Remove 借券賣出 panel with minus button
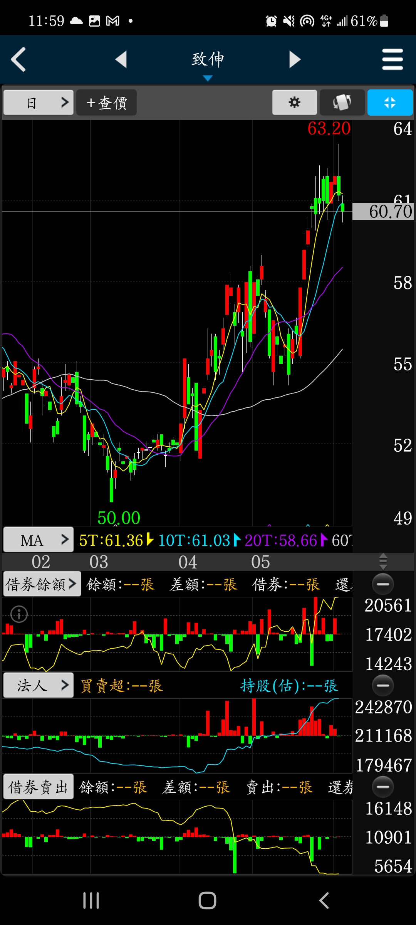The image size is (416, 925). [x=383, y=787]
